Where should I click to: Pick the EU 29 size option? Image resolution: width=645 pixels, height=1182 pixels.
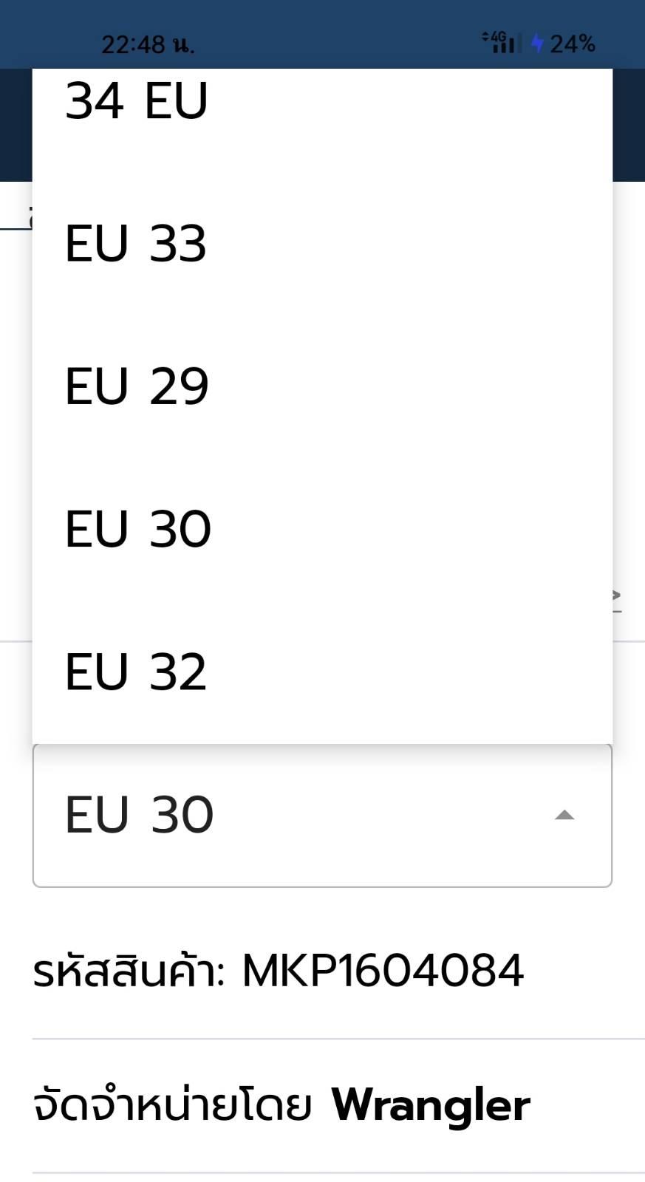pos(322,386)
